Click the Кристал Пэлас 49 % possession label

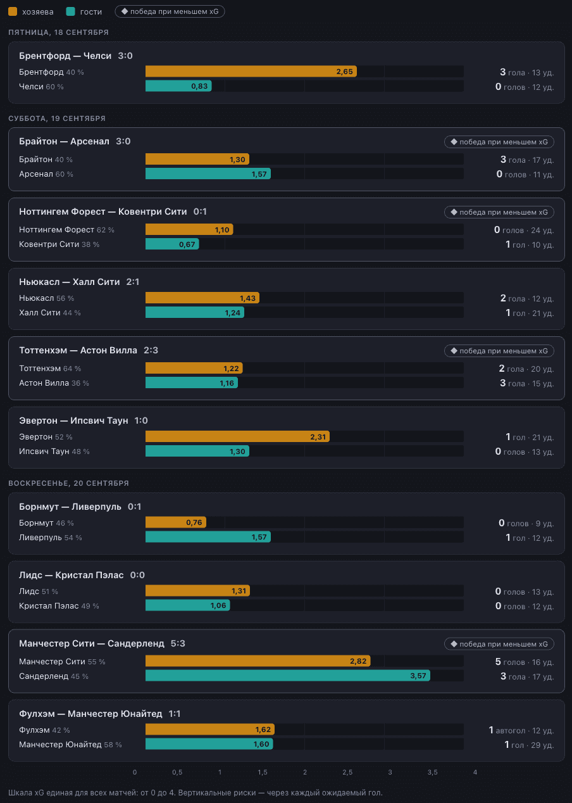click(x=59, y=606)
